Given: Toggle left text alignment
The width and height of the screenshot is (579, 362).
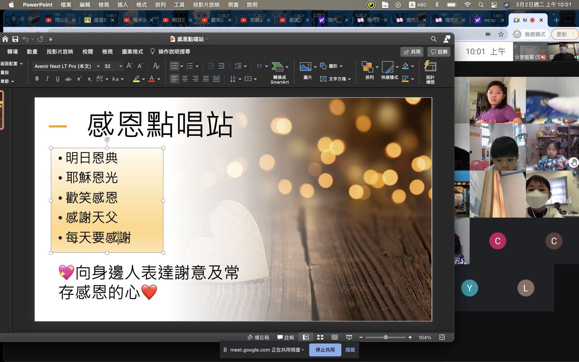Looking at the screenshot, I should tap(174, 79).
